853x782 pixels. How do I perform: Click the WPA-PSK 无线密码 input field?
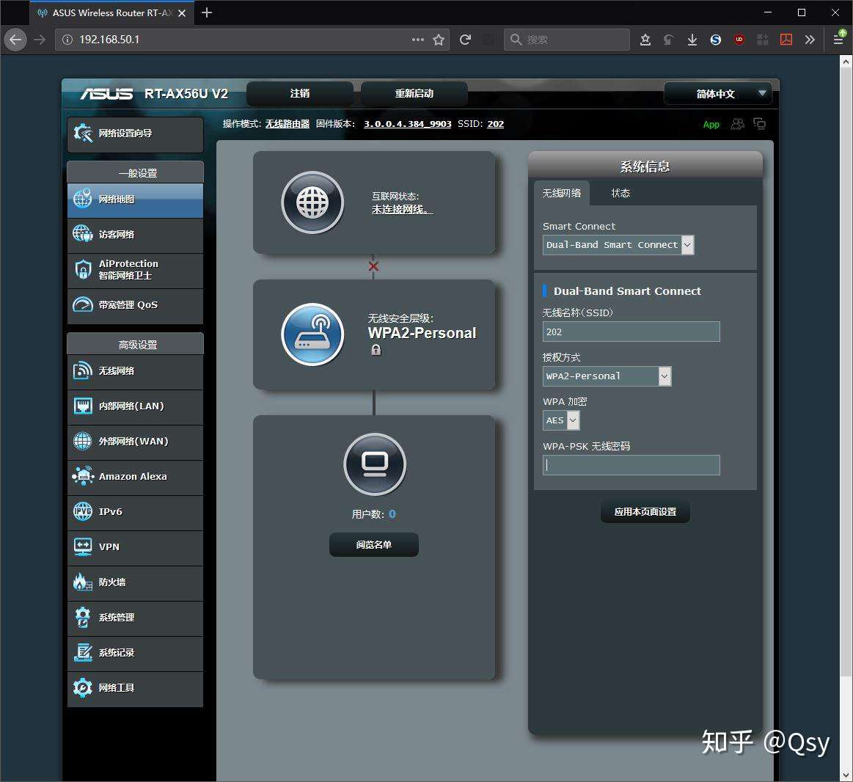coord(631,465)
